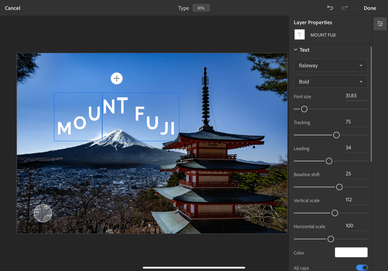Click the properties panel scrollbar
The image size is (388, 271).
371,104
